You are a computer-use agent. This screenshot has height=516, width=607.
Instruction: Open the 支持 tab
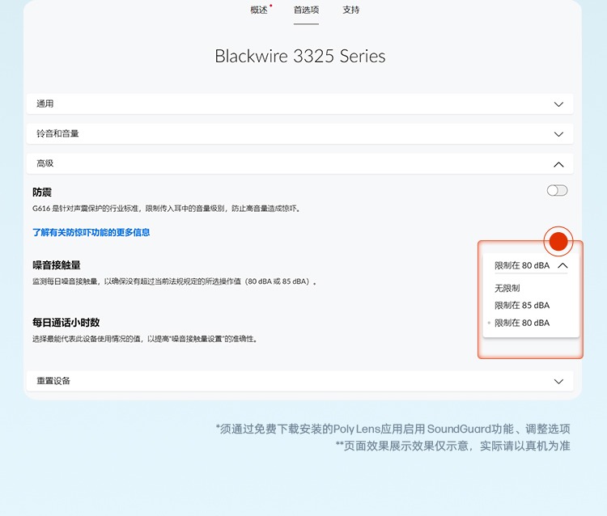click(x=350, y=10)
